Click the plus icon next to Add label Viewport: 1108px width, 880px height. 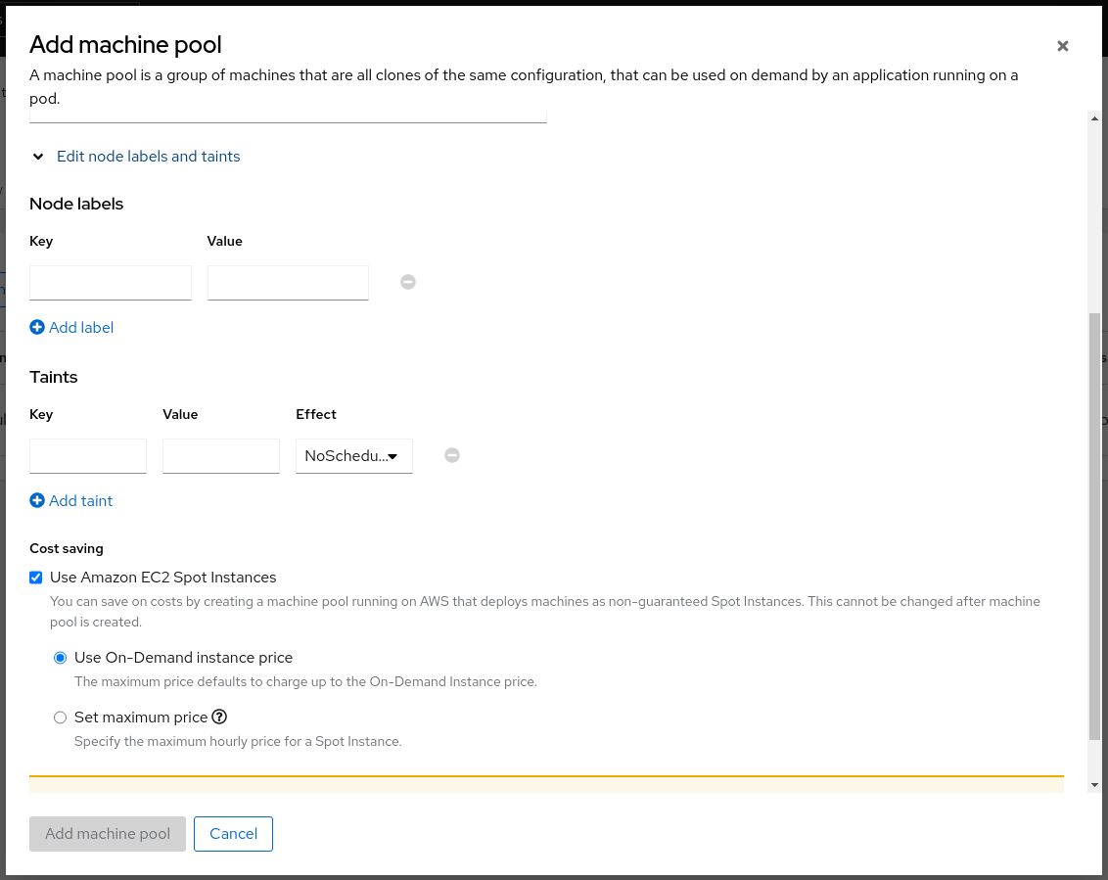(37, 328)
